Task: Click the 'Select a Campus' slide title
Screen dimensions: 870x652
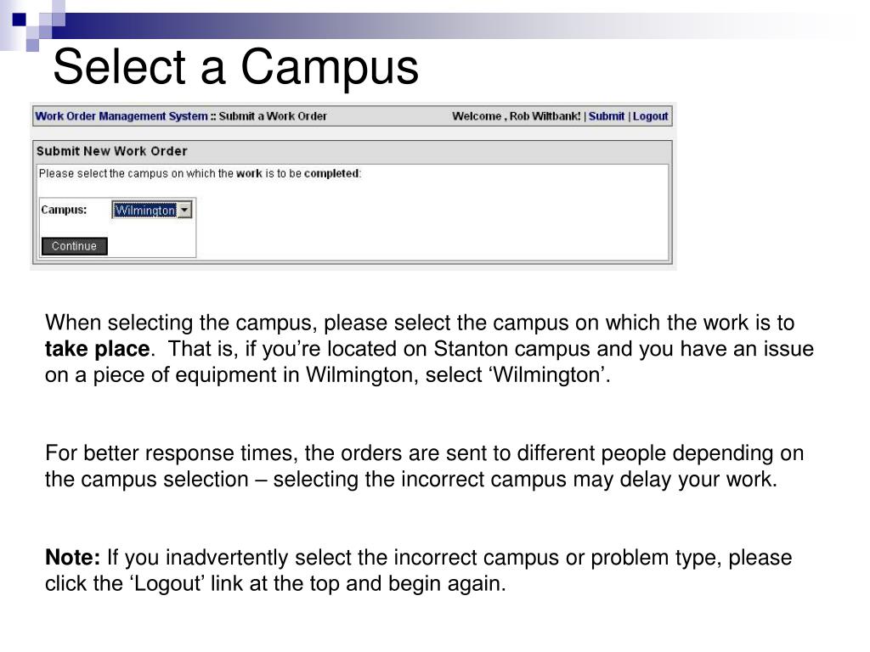Action: click(x=236, y=66)
